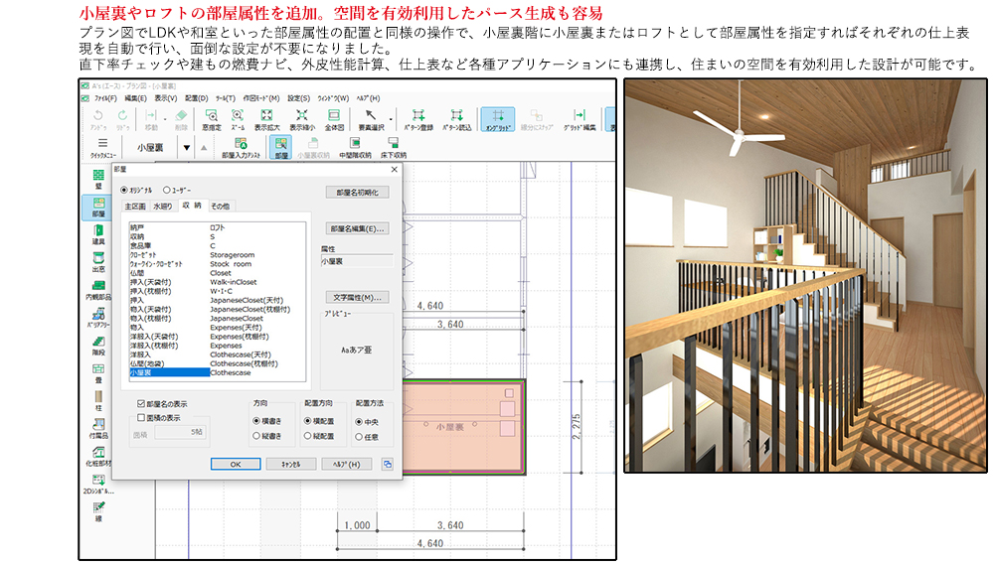Click the 床下収納 toolbar icon
This screenshot has width=994, height=566.
coord(393,149)
